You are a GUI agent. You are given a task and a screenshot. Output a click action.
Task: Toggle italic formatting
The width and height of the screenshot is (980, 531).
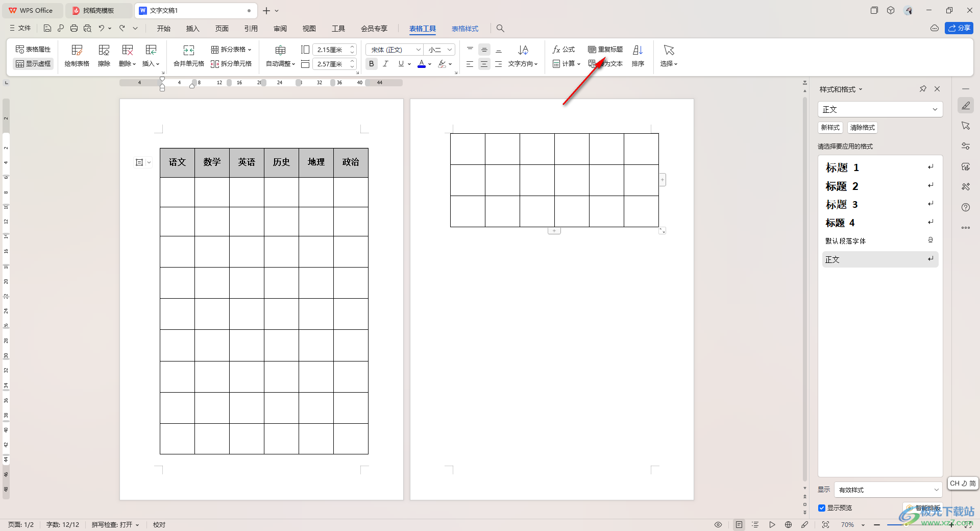386,64
